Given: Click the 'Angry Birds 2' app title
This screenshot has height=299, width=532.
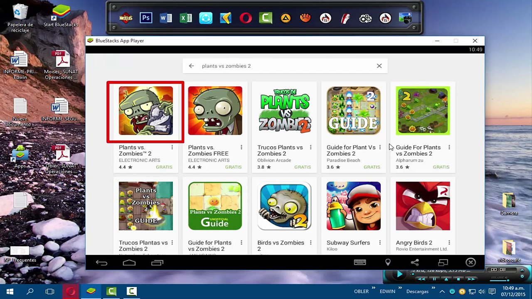Looking at the screenshot, I should point(414,243).
